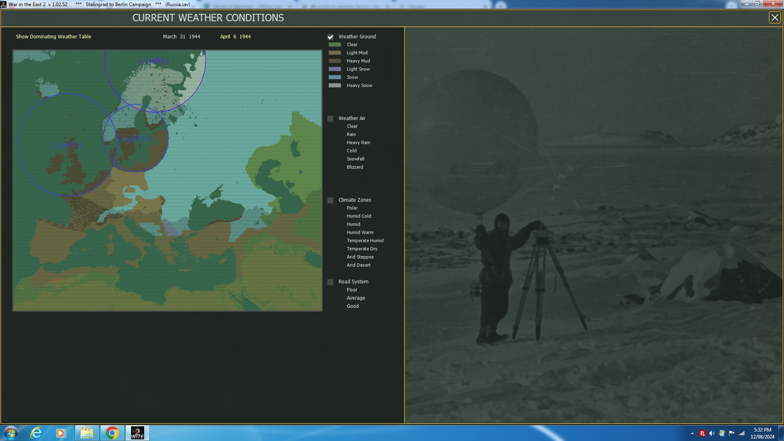
Task: Open Google Chrome from taskbar
Action: (112, 433)
